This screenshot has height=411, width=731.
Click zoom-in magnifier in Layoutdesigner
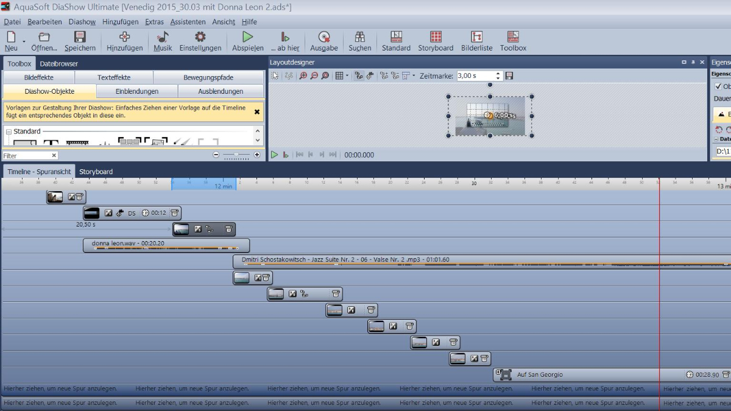[x=303, y=76]
